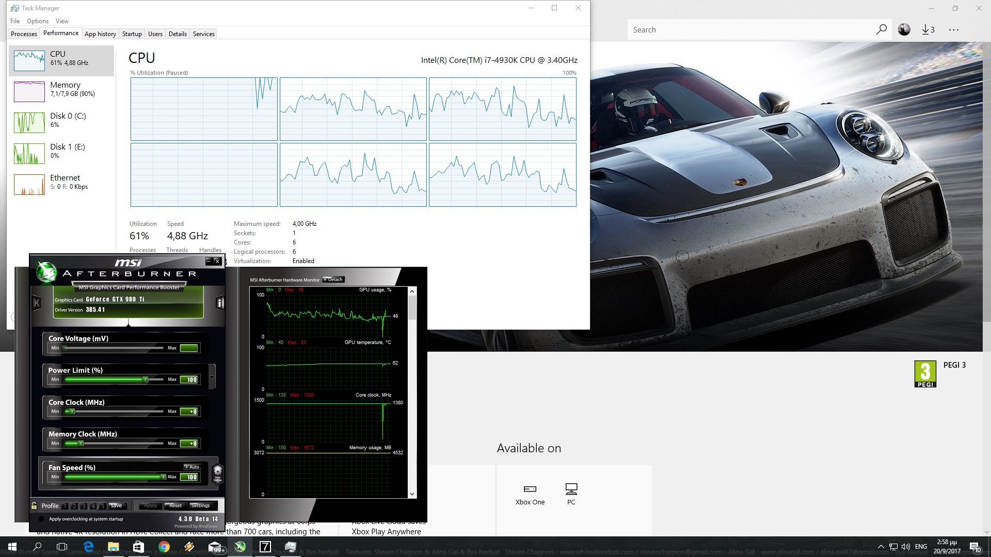Open Store user account avatar
The width and height of the screenshot is (991, 557).
coord(904,29)
